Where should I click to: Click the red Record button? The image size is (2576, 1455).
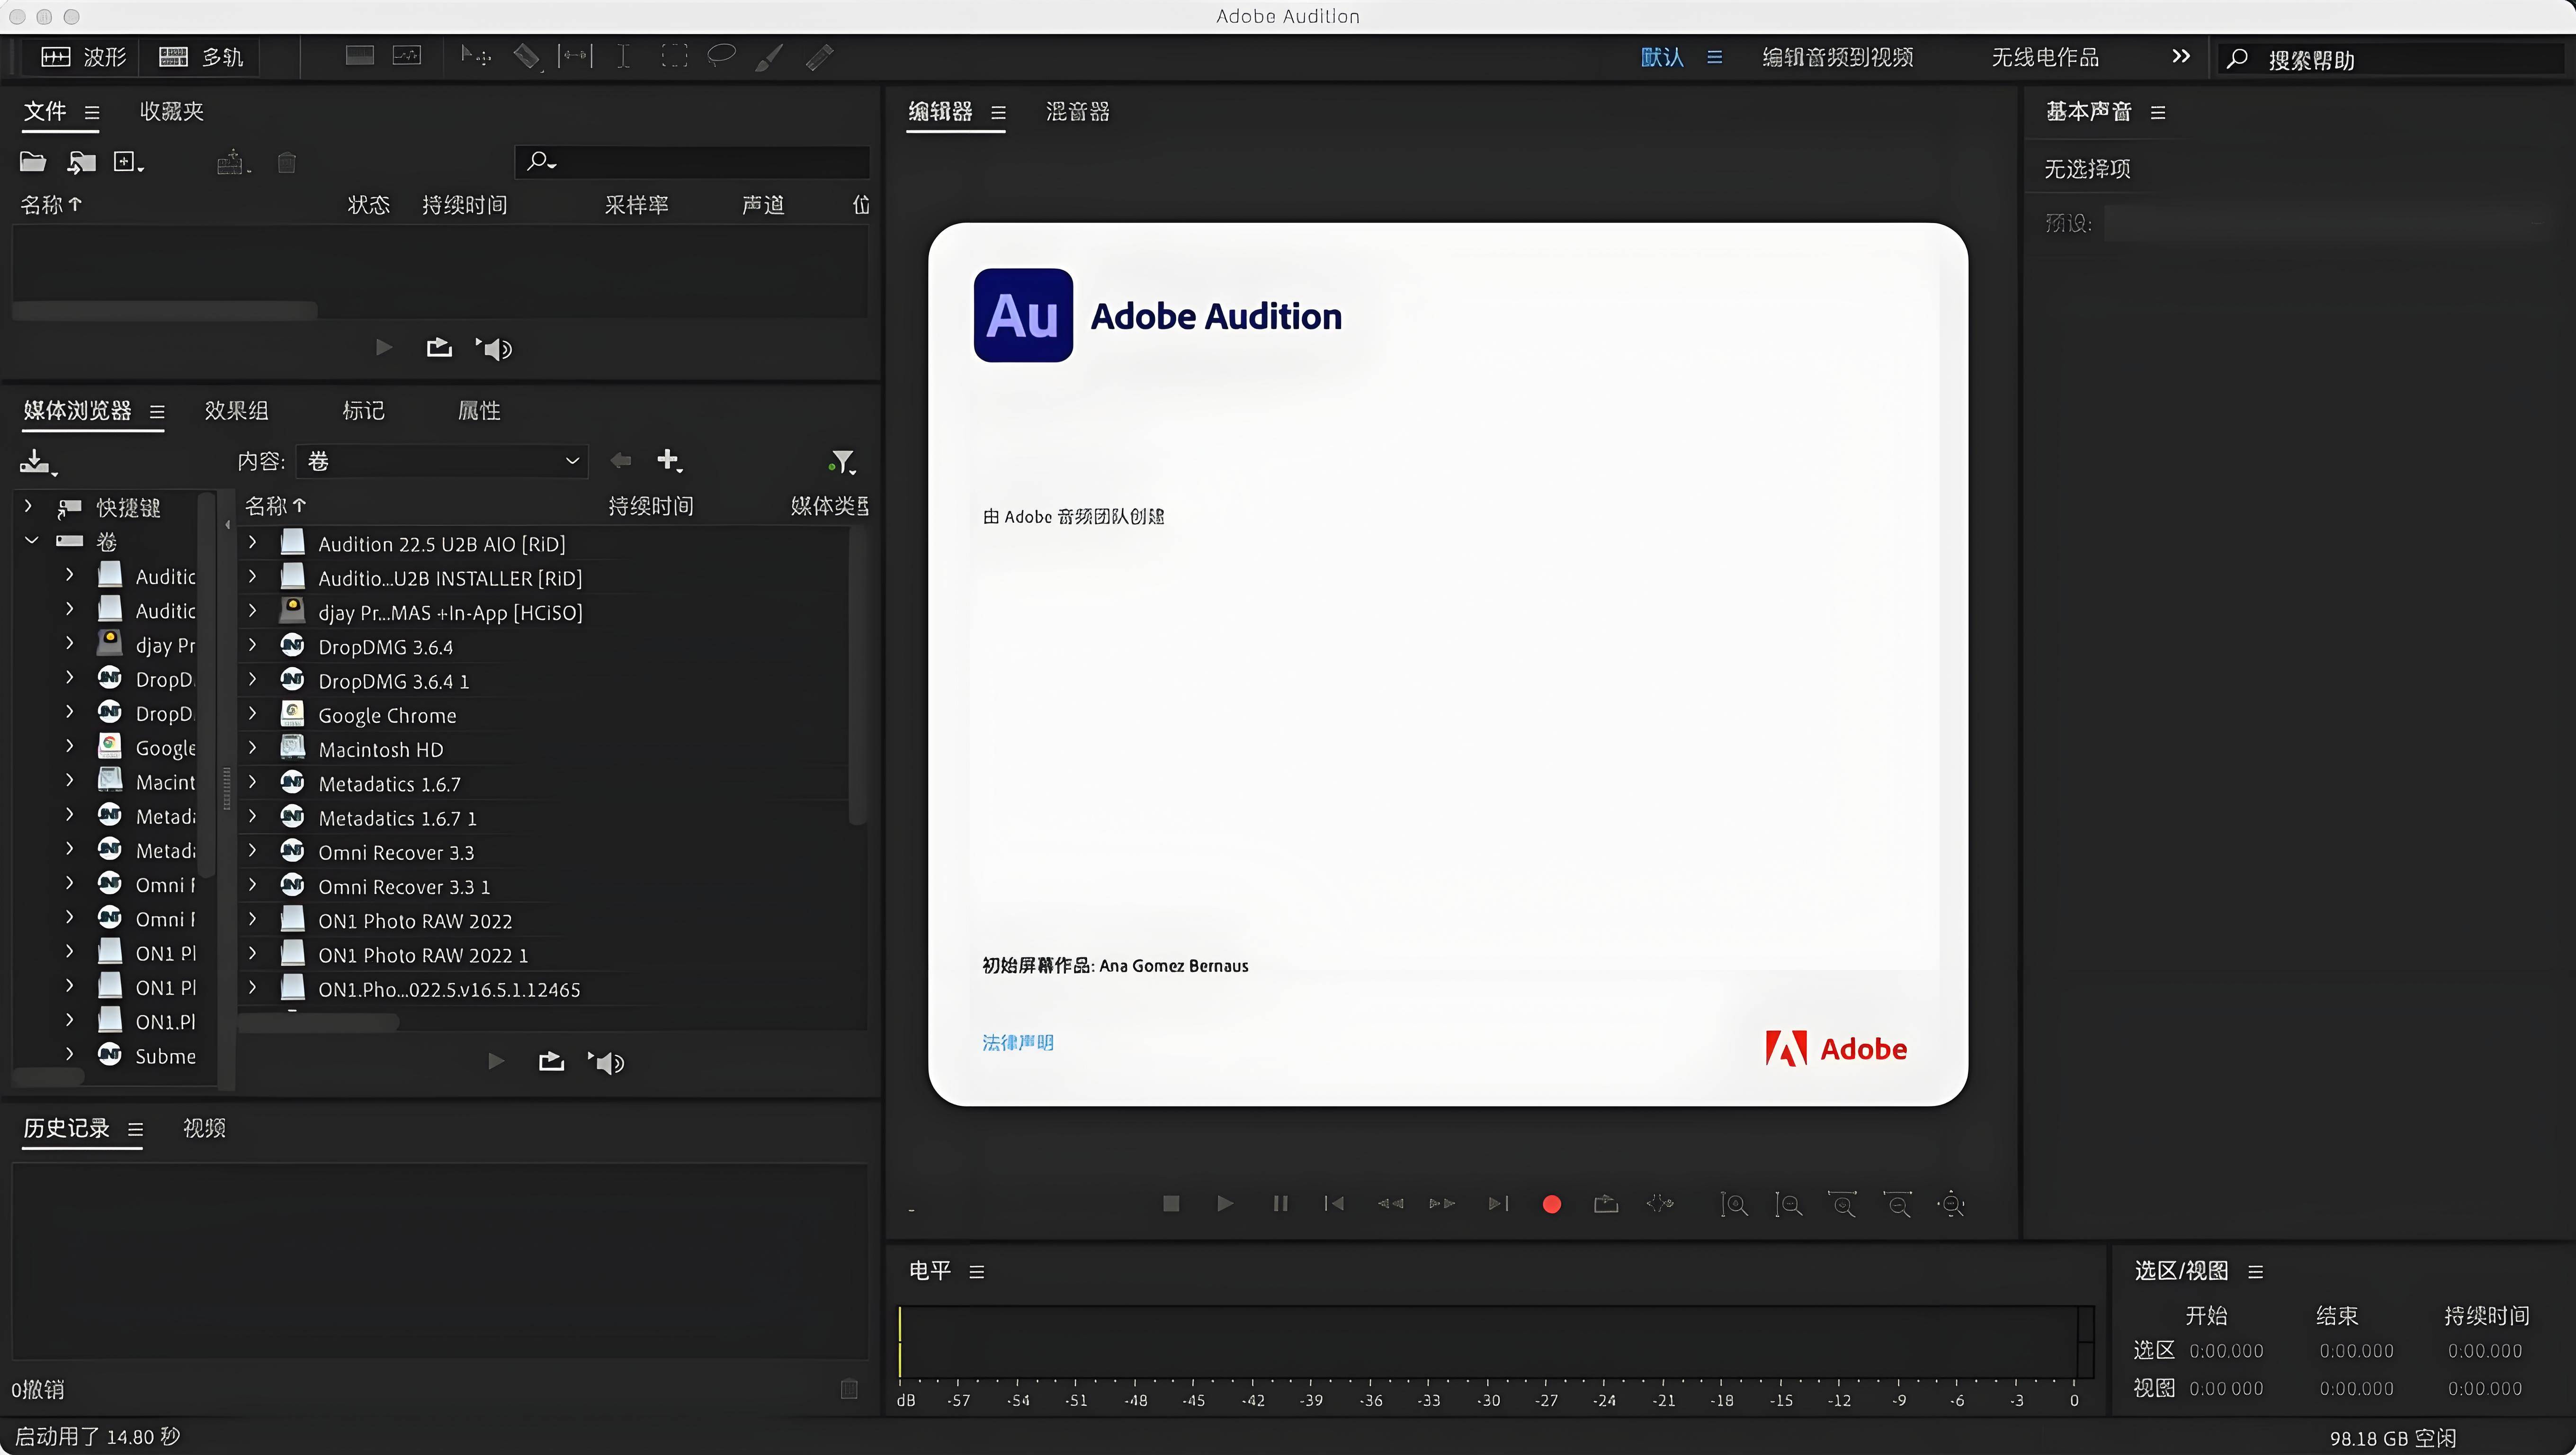[x=1552, y=1204]
